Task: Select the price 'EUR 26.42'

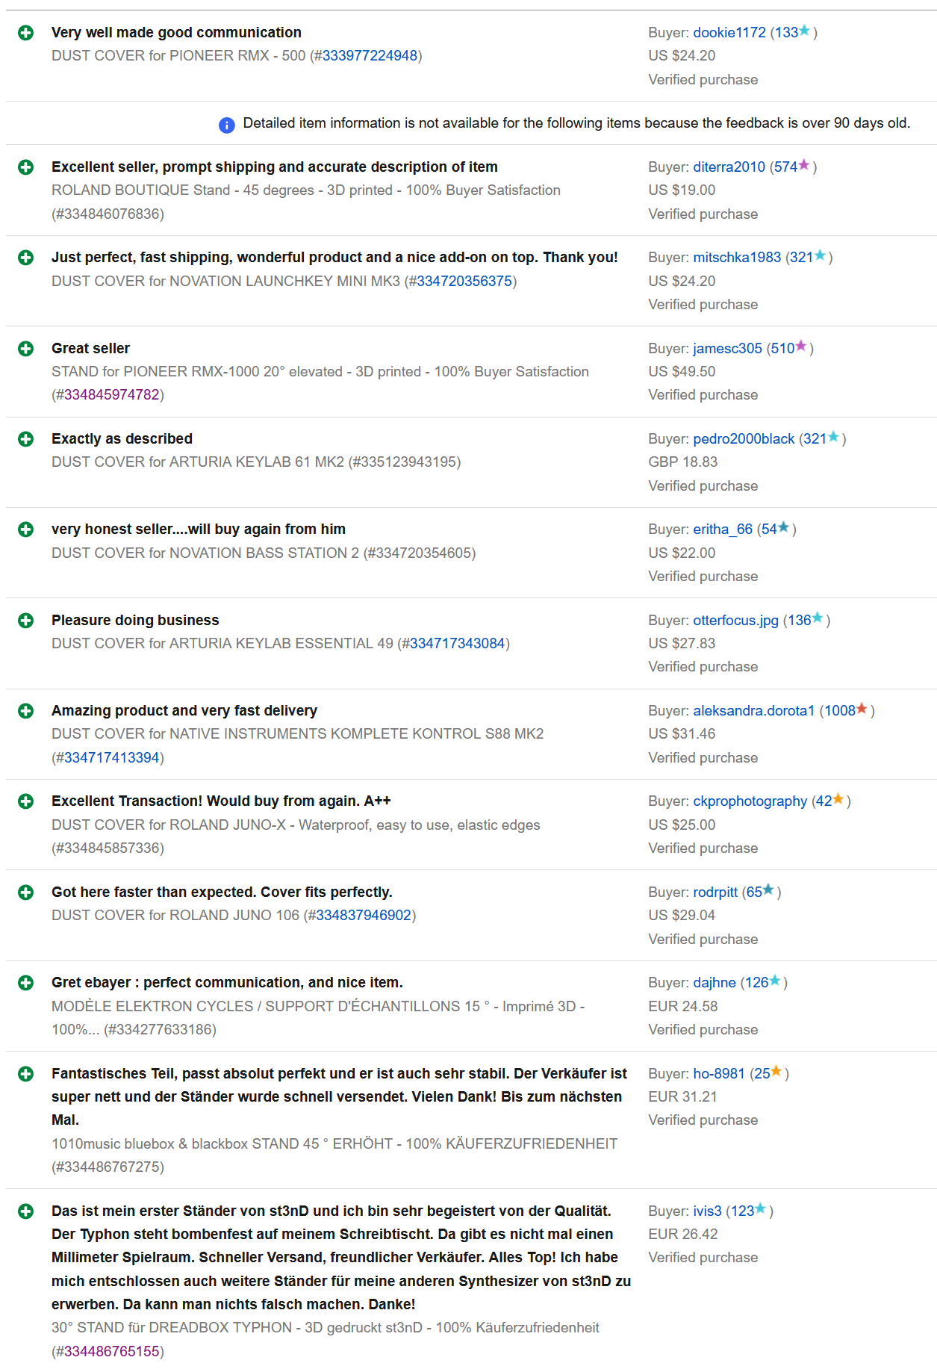Action: click(682, 1235)
